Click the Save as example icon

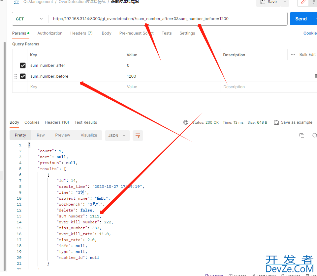point(276,122)
